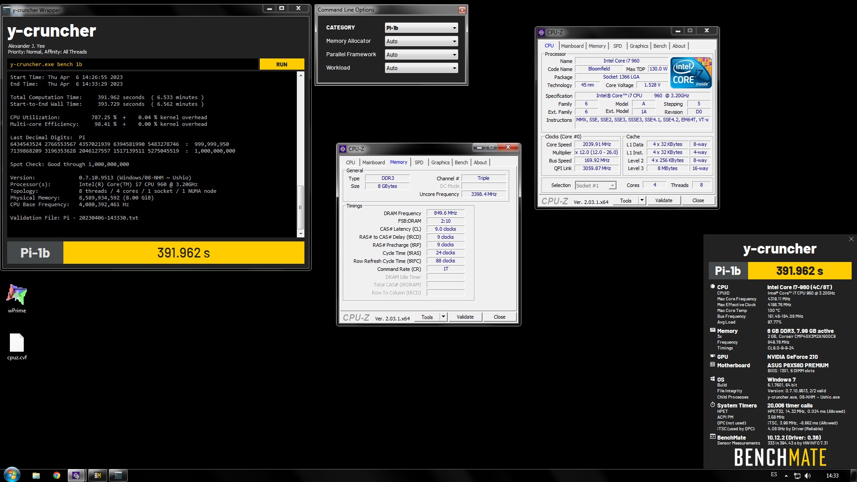The image size is (857, 482).
Task: Click the Intel Core i7 logo in CPU-Z
Action: (x=691, y=73)
